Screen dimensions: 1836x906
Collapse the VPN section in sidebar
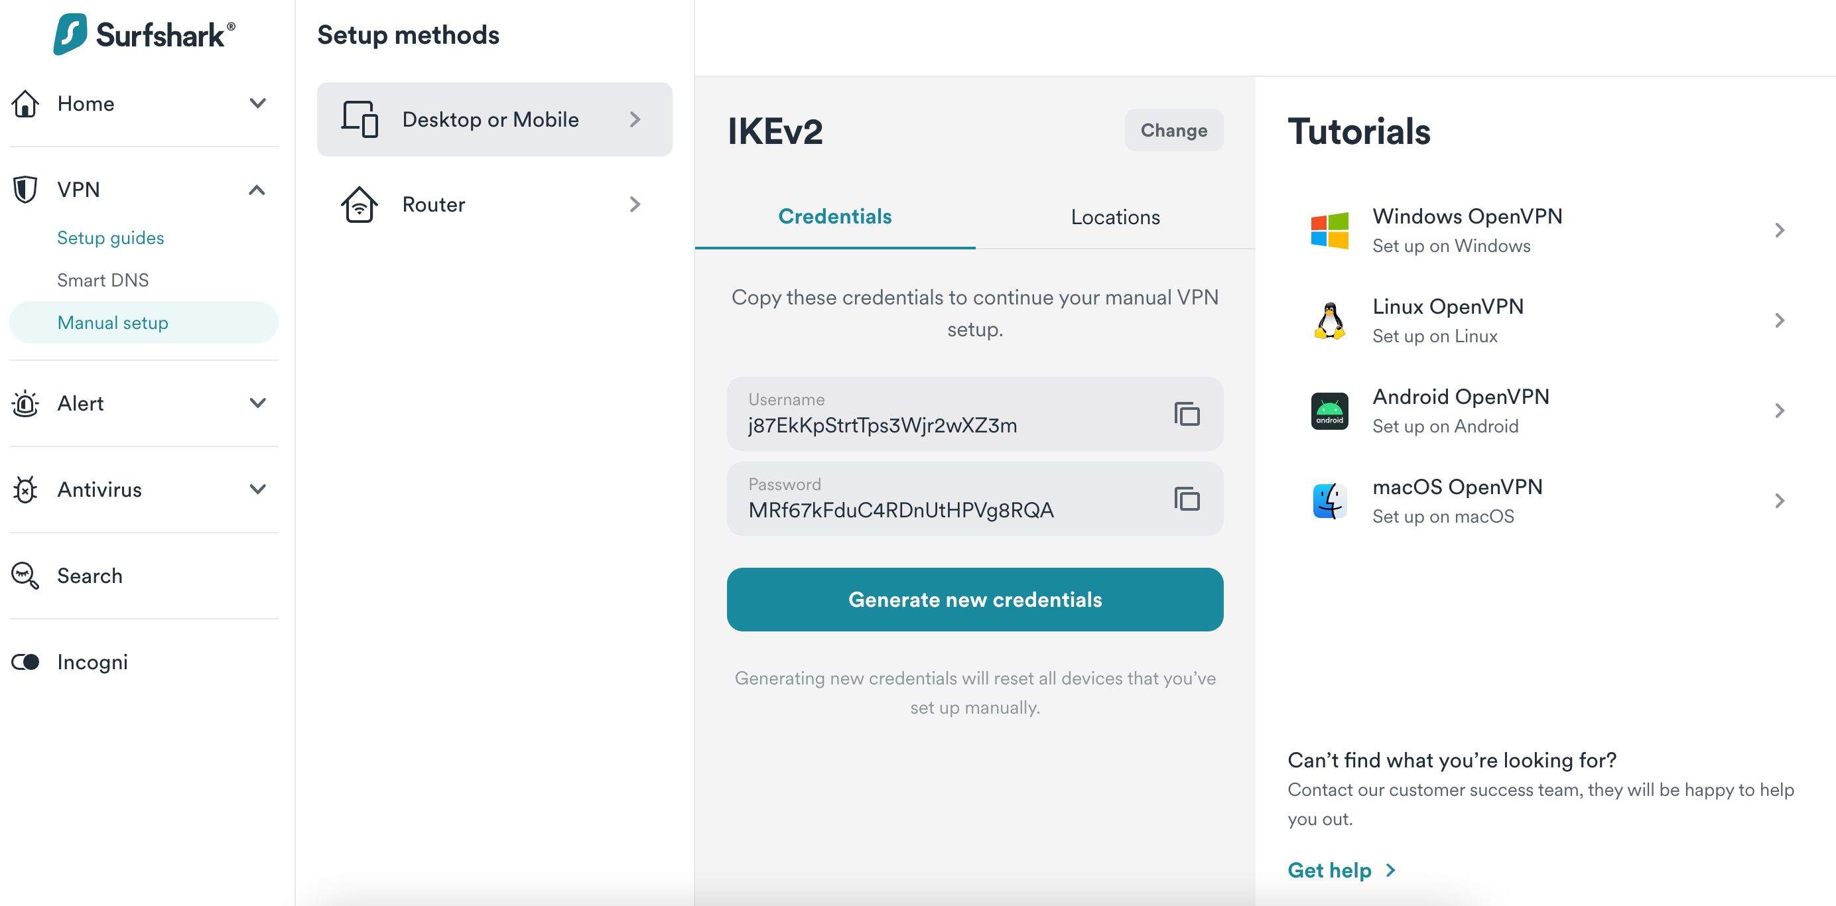[258, 189]
